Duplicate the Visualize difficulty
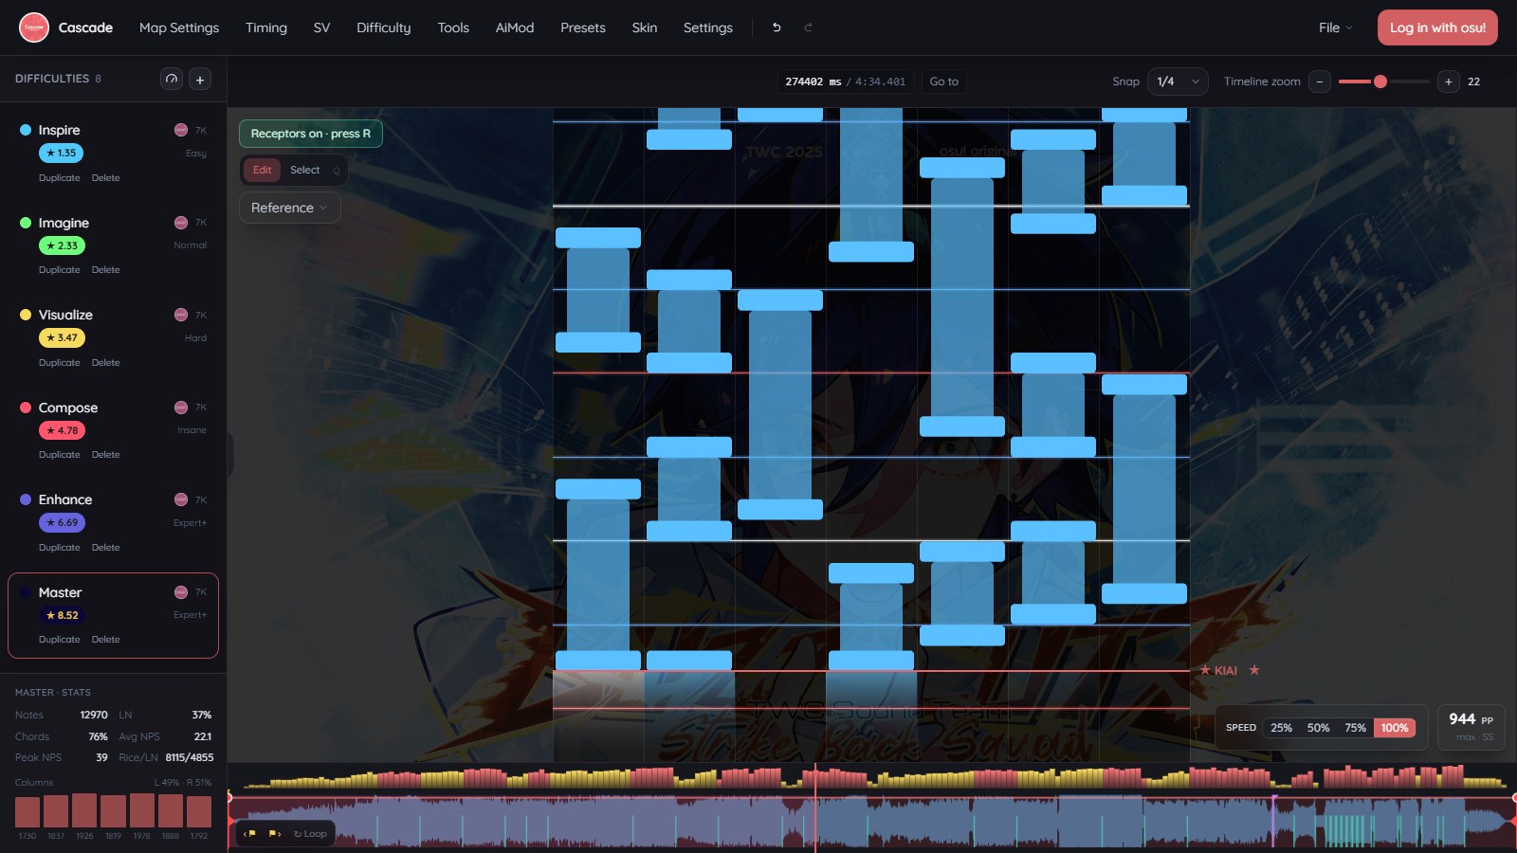The width and height of the screenshot is (1517, 853). pyautogui.click(x=60, y=363)
